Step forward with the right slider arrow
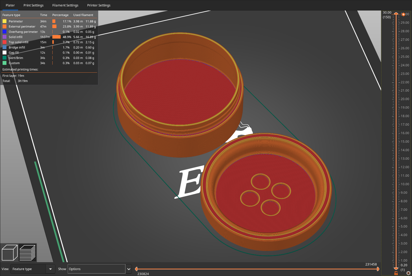412x276 pixels. click(378, 269)
